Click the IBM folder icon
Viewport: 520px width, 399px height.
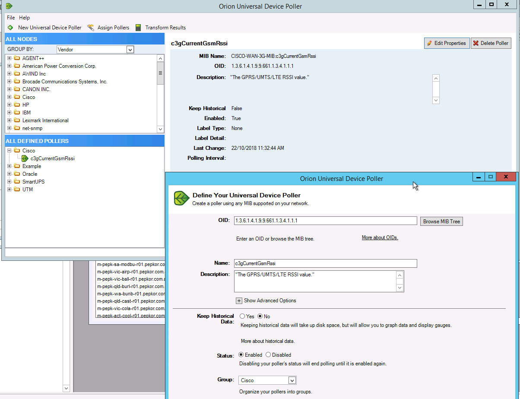point(17,113)
